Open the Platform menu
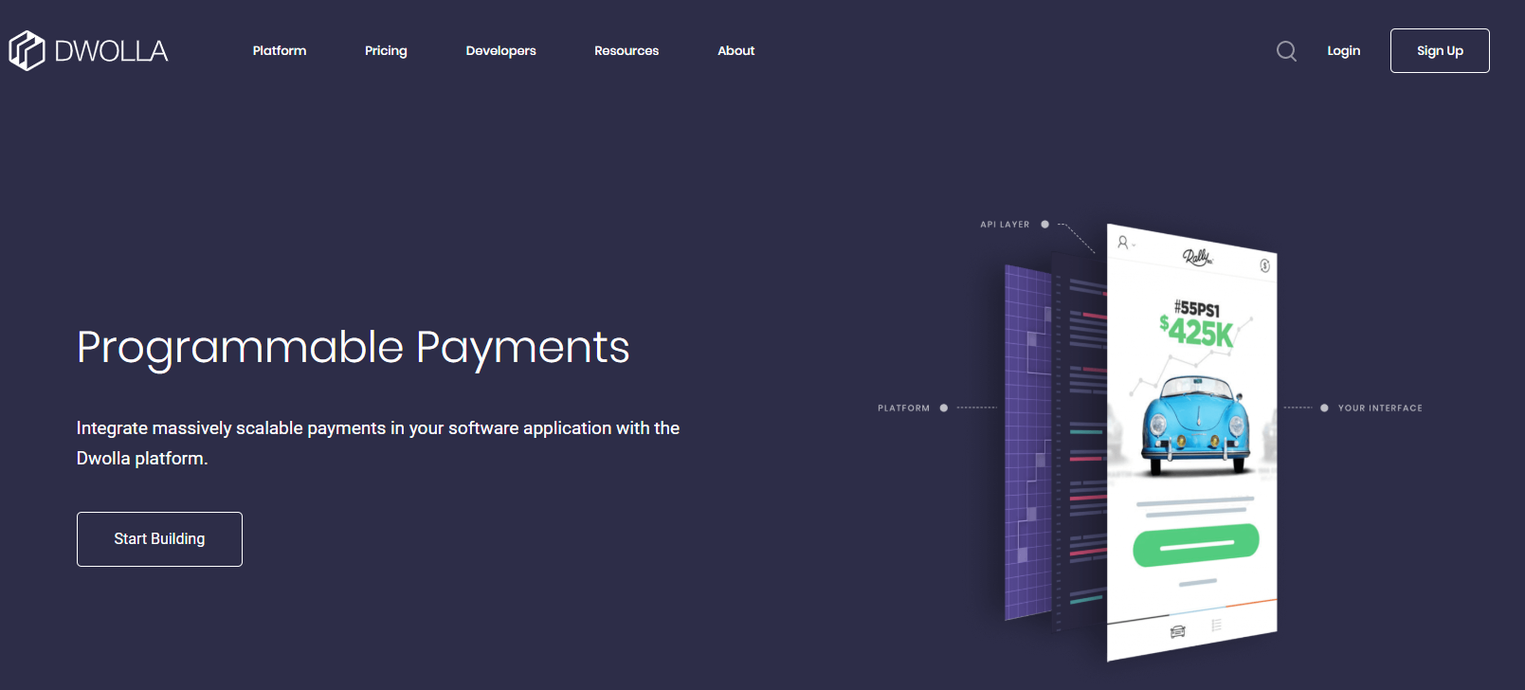This screenshot has height=690, width=1525. [x=280, y=50]
